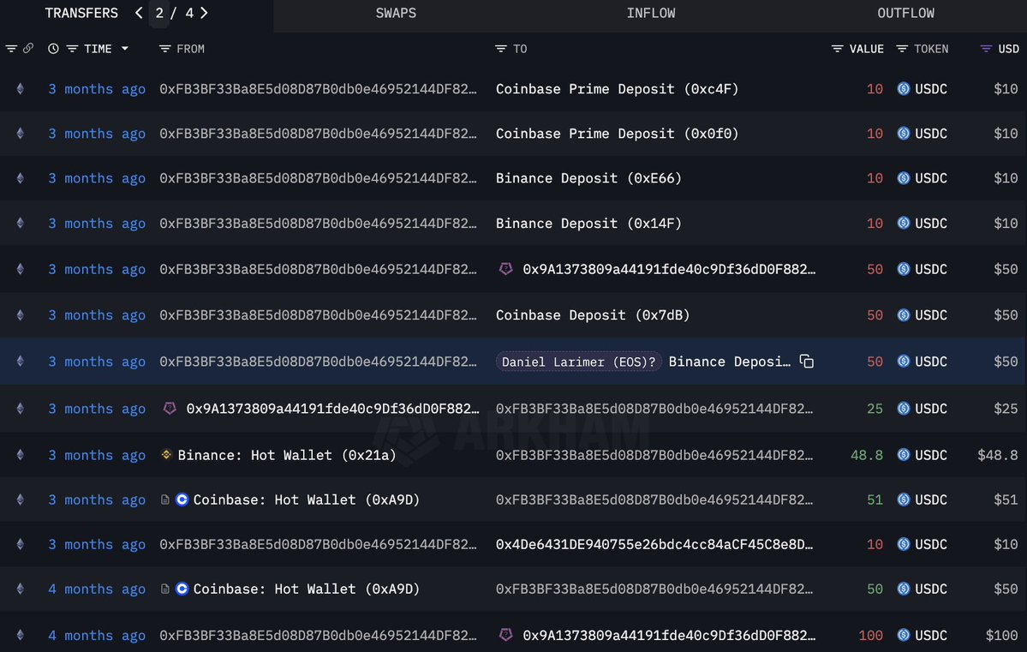This screenshot has height=652, width=1027.
Task: Copy the Daniel Larimer Binance Deposit address
Action: 806,362
